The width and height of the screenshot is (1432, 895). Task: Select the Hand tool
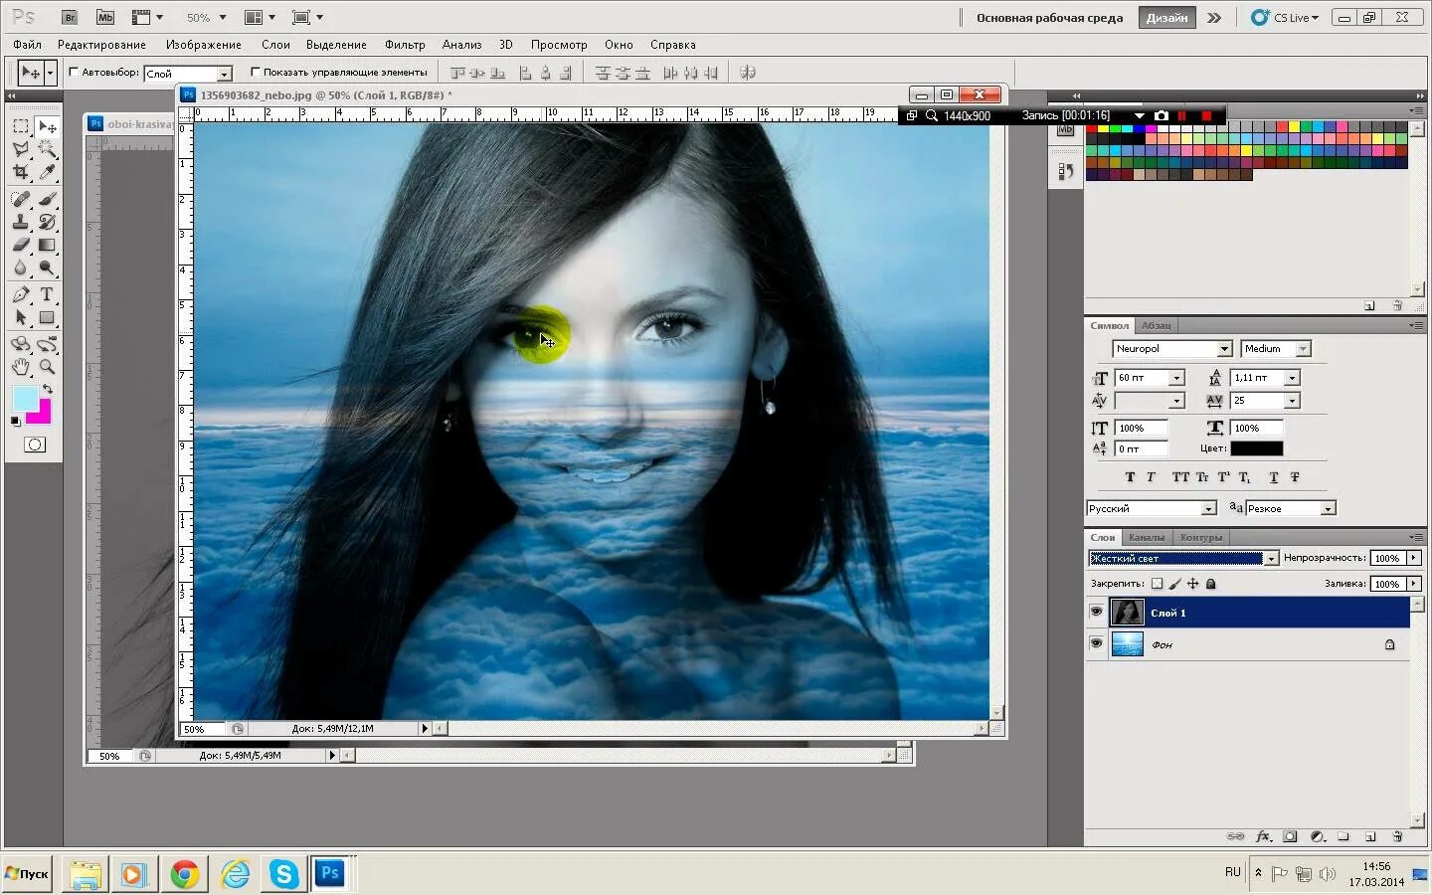(x=21, y=367)
